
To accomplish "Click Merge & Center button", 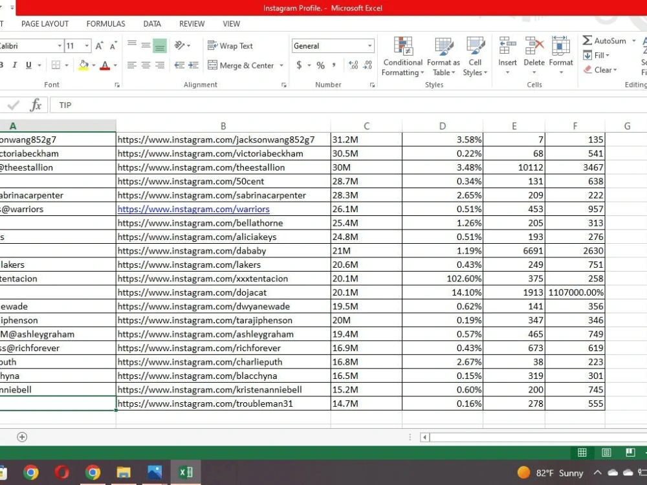I will pos(241,65).
